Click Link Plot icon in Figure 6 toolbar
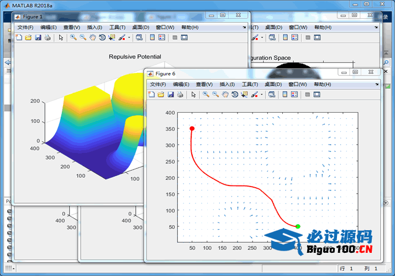The height and width of the screenshot is (276, 395). coord(272,94)
